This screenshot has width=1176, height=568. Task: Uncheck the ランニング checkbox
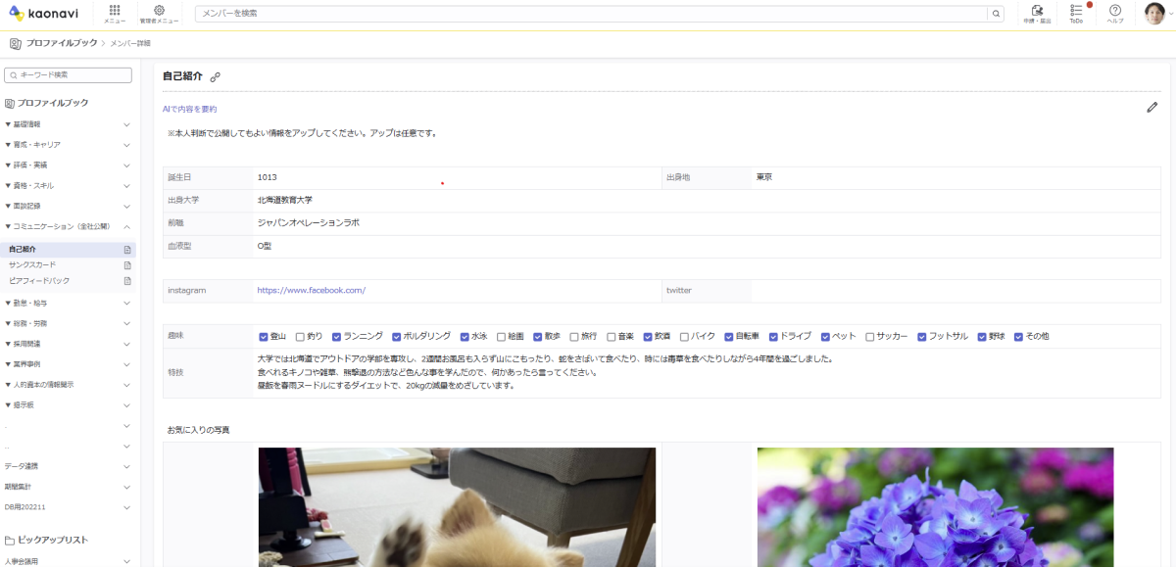[336, 336]
